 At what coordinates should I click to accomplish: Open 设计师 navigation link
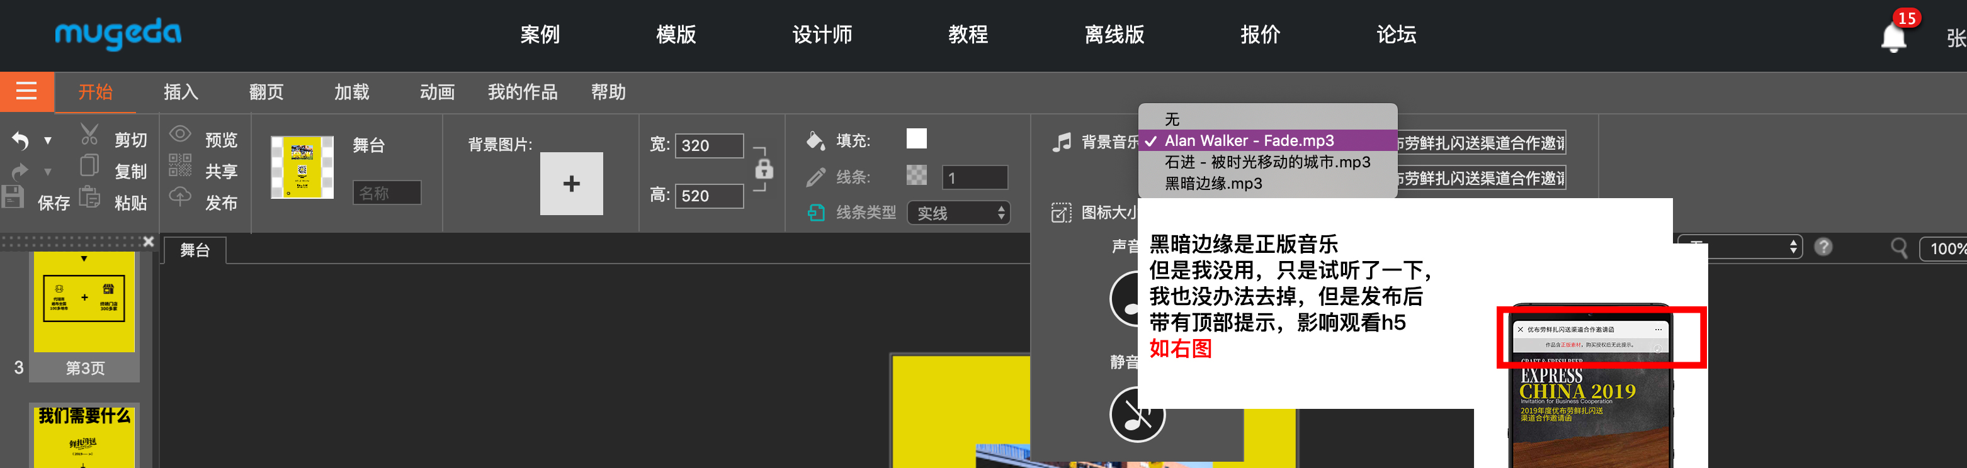pyautogui.click(x=822, y=35)
